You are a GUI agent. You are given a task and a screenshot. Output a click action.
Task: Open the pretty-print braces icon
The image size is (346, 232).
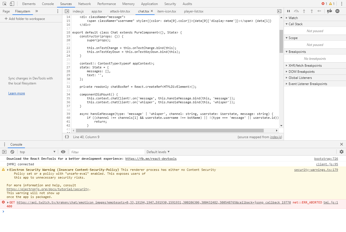pos(67,137)
